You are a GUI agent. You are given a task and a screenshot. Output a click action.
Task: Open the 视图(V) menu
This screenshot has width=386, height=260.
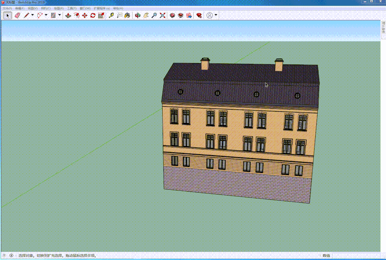coord(33,8)
